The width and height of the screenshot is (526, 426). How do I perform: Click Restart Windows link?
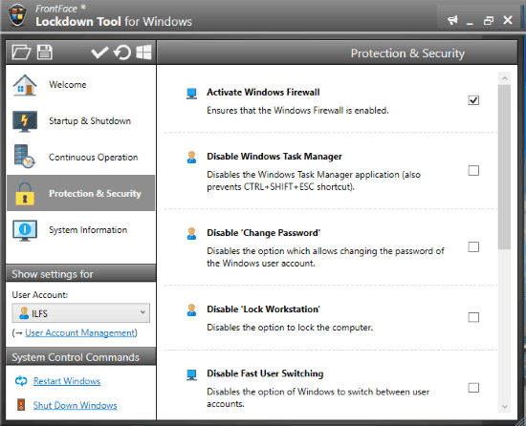(x=67, y=381)
